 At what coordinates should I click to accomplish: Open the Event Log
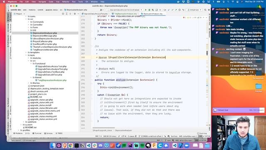pos(202,133)
